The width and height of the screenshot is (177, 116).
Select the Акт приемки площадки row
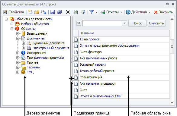[121, 83]
